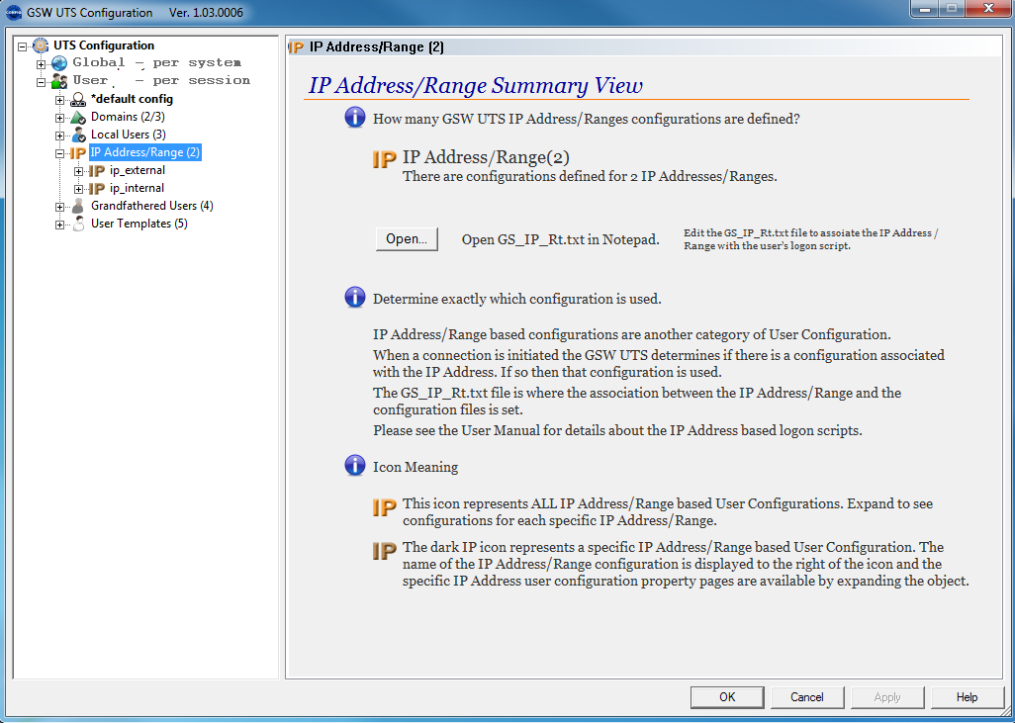
Task: Click the Grandfathered Users icon
Action: coord(78,206)
